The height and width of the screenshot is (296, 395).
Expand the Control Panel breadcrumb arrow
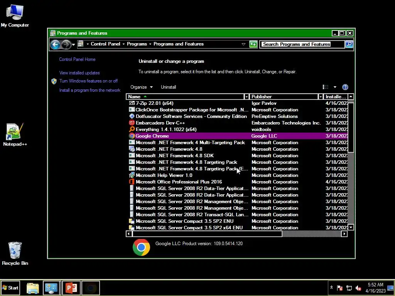pyautogui.click(x=123, y=44)
